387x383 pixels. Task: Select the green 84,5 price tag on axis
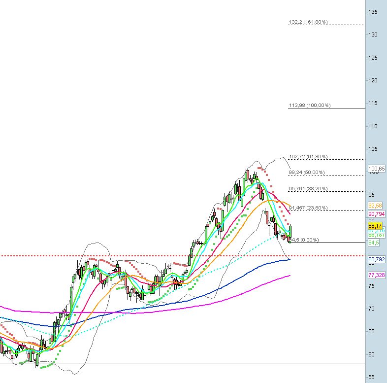(x=373, y=243)
